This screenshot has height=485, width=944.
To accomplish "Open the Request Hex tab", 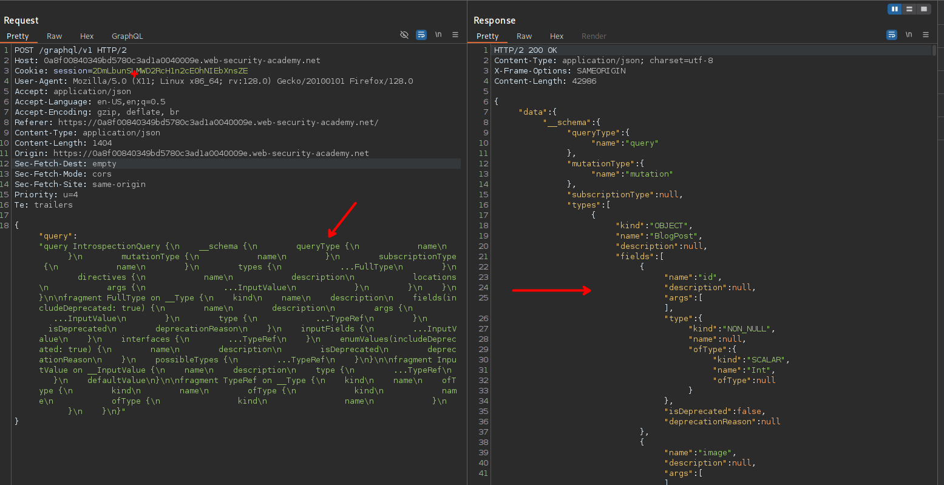I will pyautogui.click(x=87, y=36).
